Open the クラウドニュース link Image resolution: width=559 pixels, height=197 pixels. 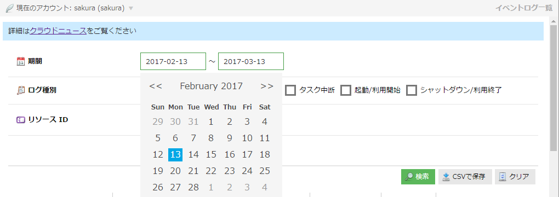tap(58, 31)
